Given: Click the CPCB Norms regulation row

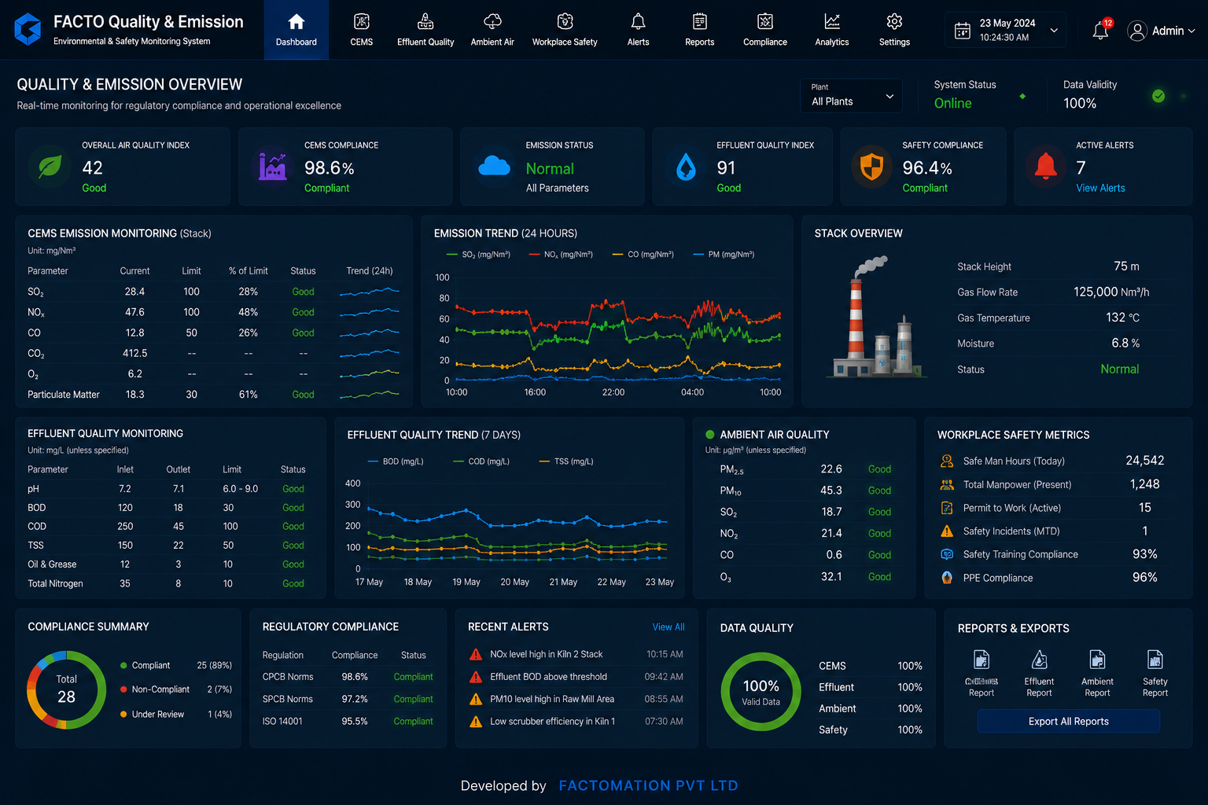Looking at the screenshot, I should pos(348,677).
